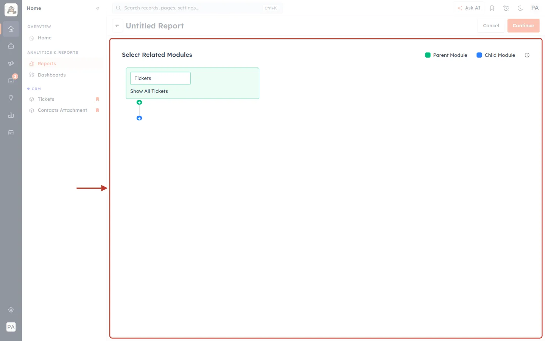The image size is (545, 341).
Task: Click the Tickets module field box
Action: point(160,78)
